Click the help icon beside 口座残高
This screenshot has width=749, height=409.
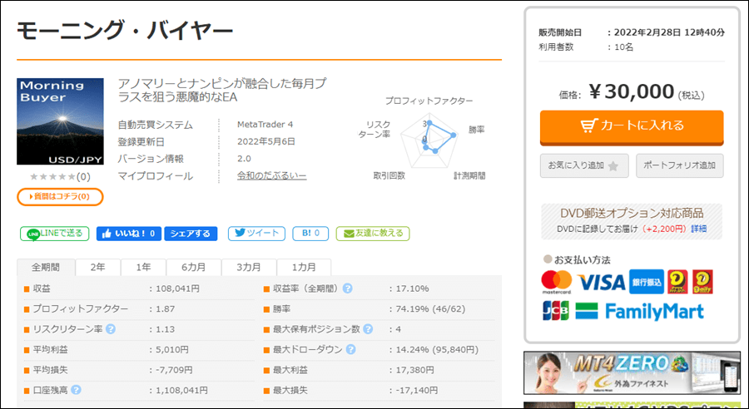point(76,389)
